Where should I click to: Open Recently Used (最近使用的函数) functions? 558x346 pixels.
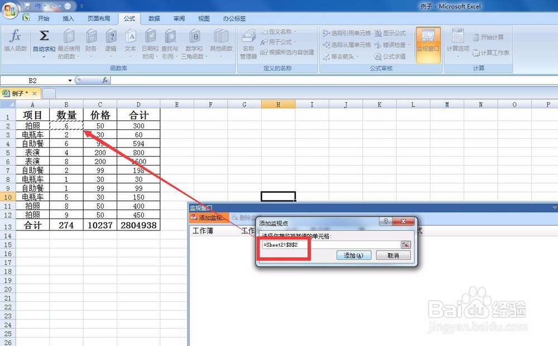69,44
